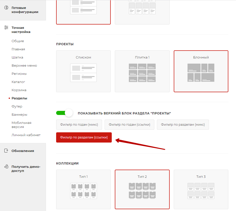Open Корзина settings
This screenshot has height=211, width=236.
(19, 90)
